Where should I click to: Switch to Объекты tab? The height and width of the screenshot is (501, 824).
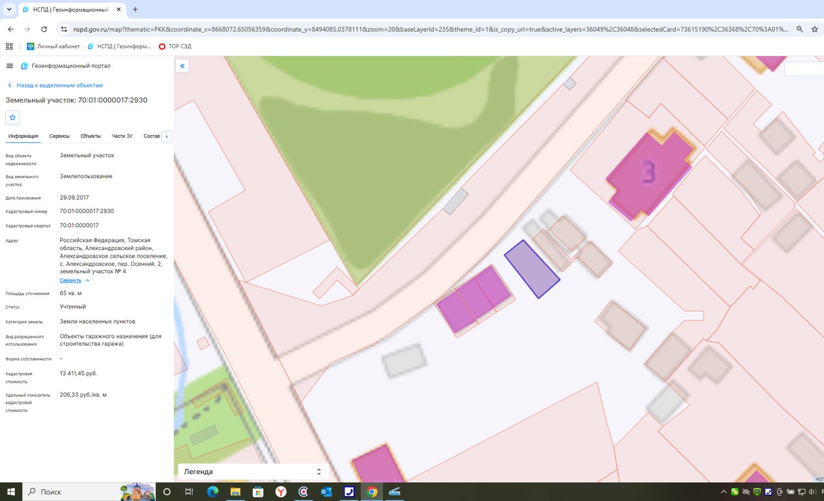(x=91, y=136)
